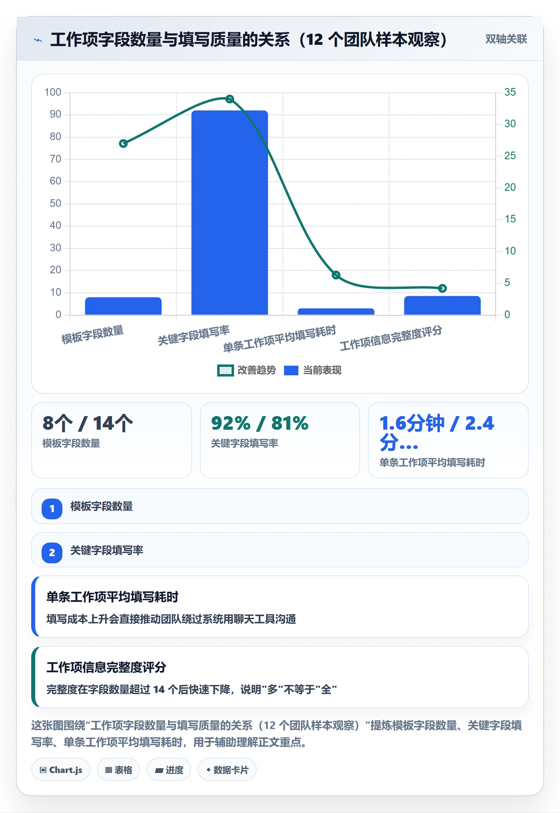Select the 表格 tag chip
The width and height of the screenshot is (560, 813).
tap(118, 770)
